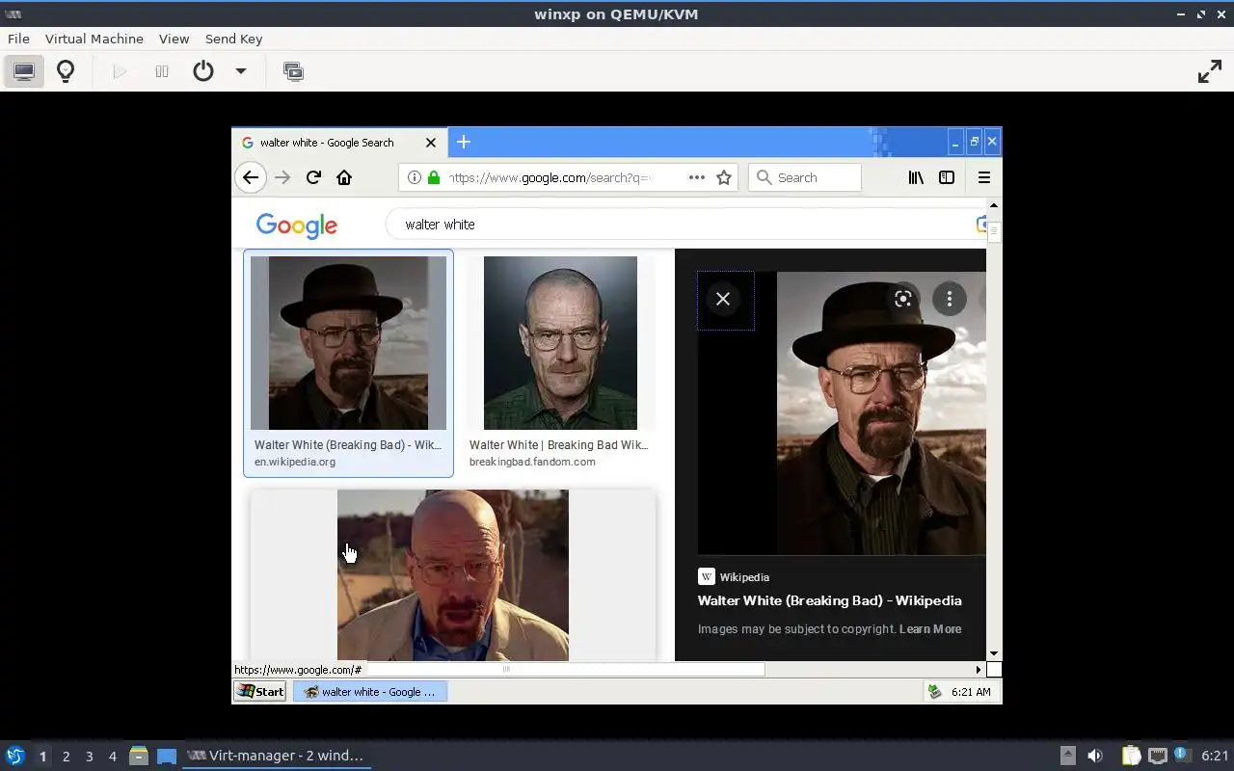Pause the virtual machine
Viewport: 1234px width, 771px height.
pos(162,71)
